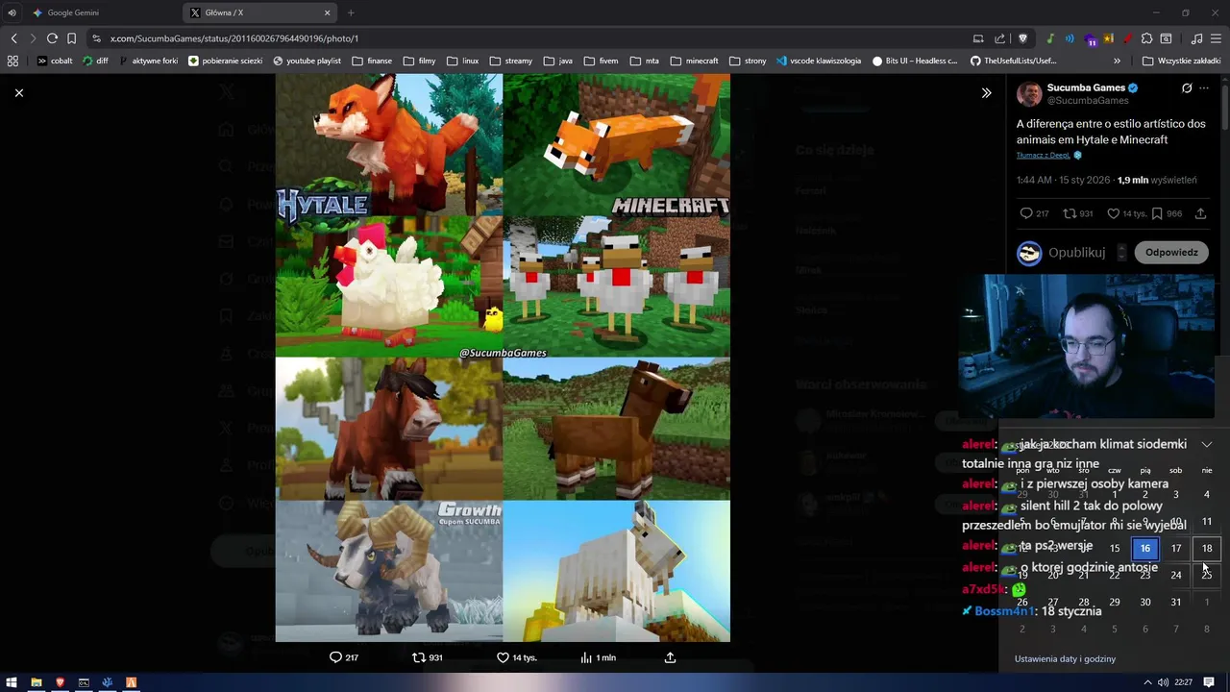Select day 18 in the calendar flyout

point(1207,548)
